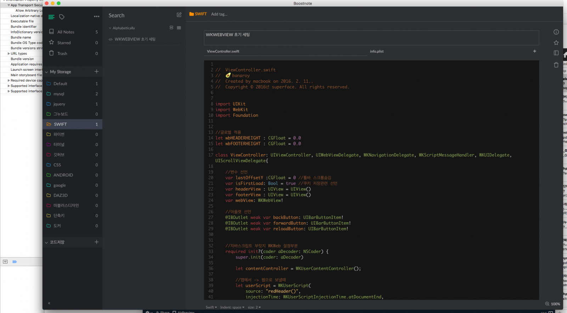Click the Add tag input field
Screen dimensions: 567x313
(x=219, y=14)
